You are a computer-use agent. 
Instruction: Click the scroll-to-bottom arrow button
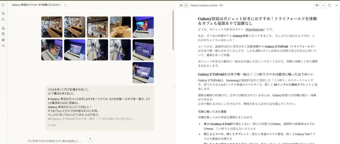click(90, 138)
